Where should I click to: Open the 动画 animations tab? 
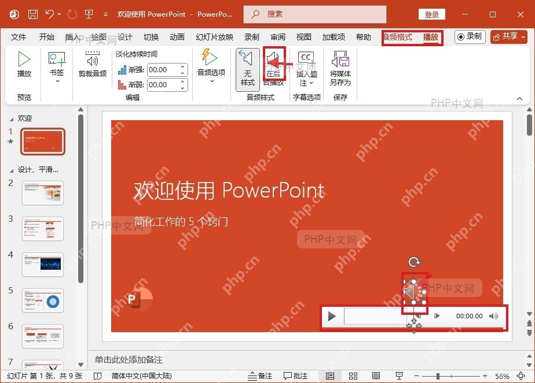pyautogui.click(x=177, y=37)
